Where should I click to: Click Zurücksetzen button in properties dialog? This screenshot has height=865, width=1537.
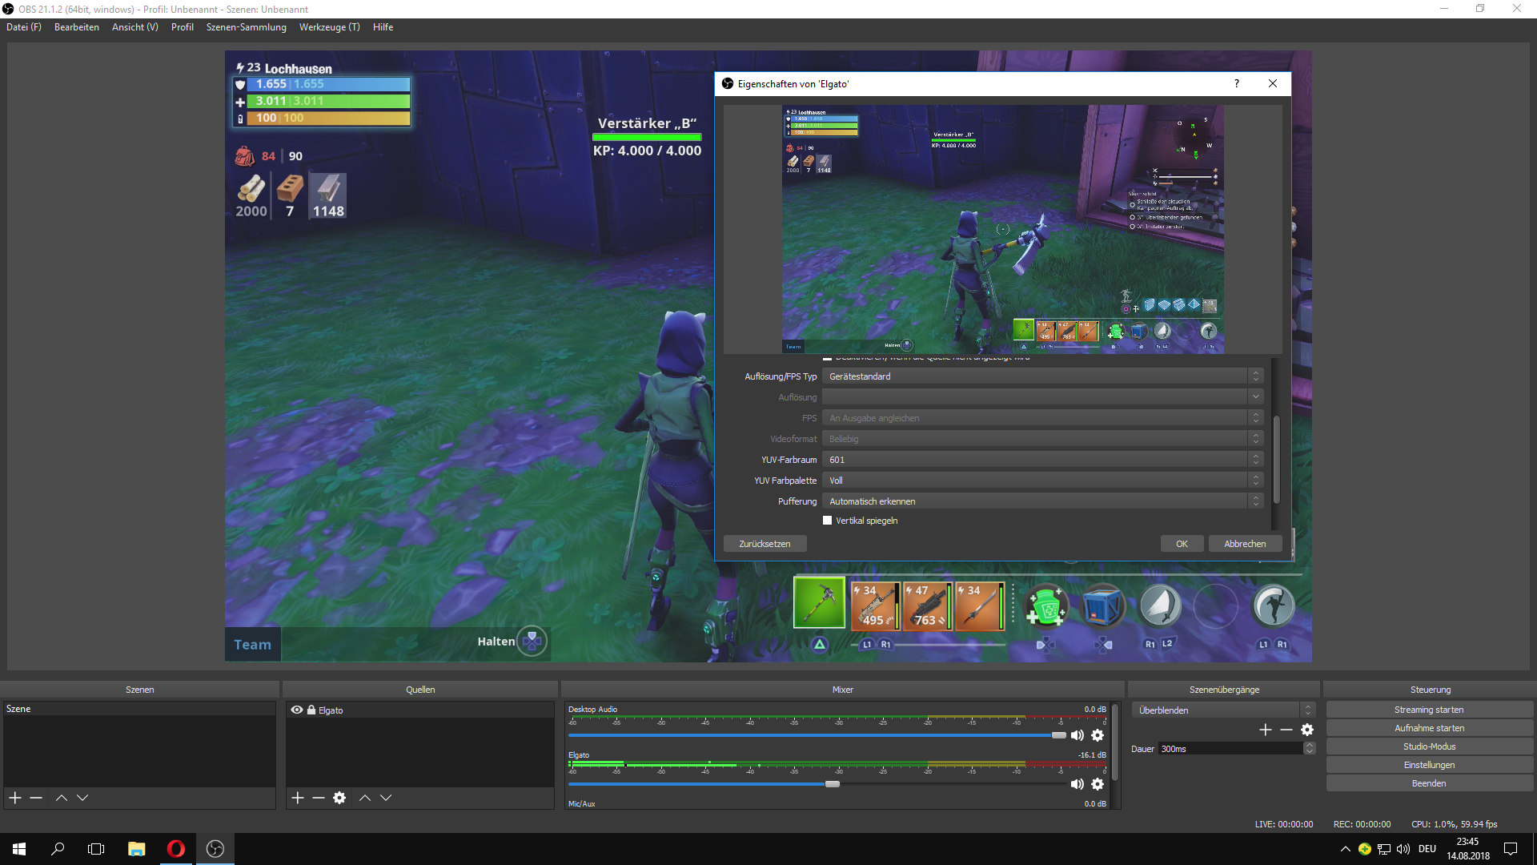click(x=764, y=544)
